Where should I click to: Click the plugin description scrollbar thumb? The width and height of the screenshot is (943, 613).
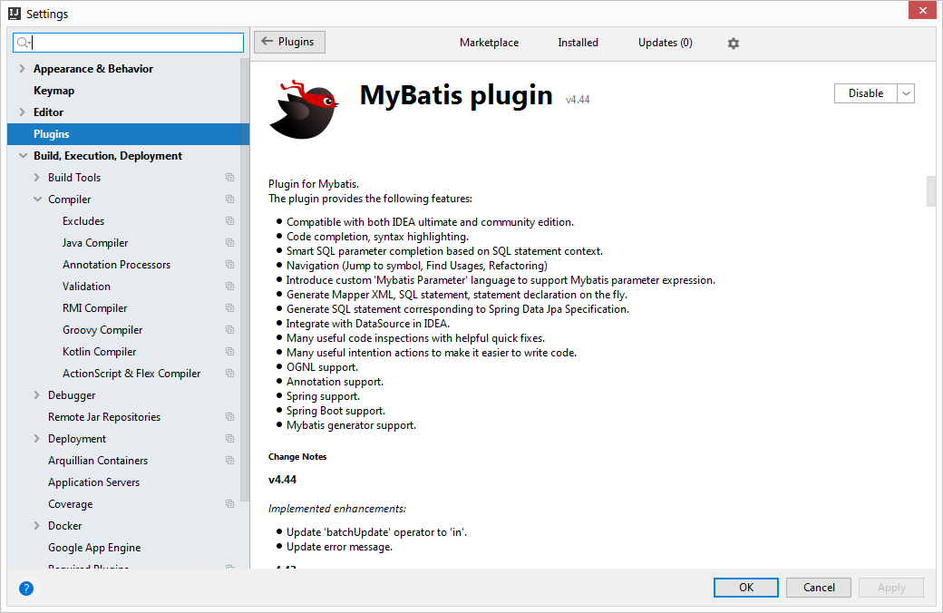931,191
